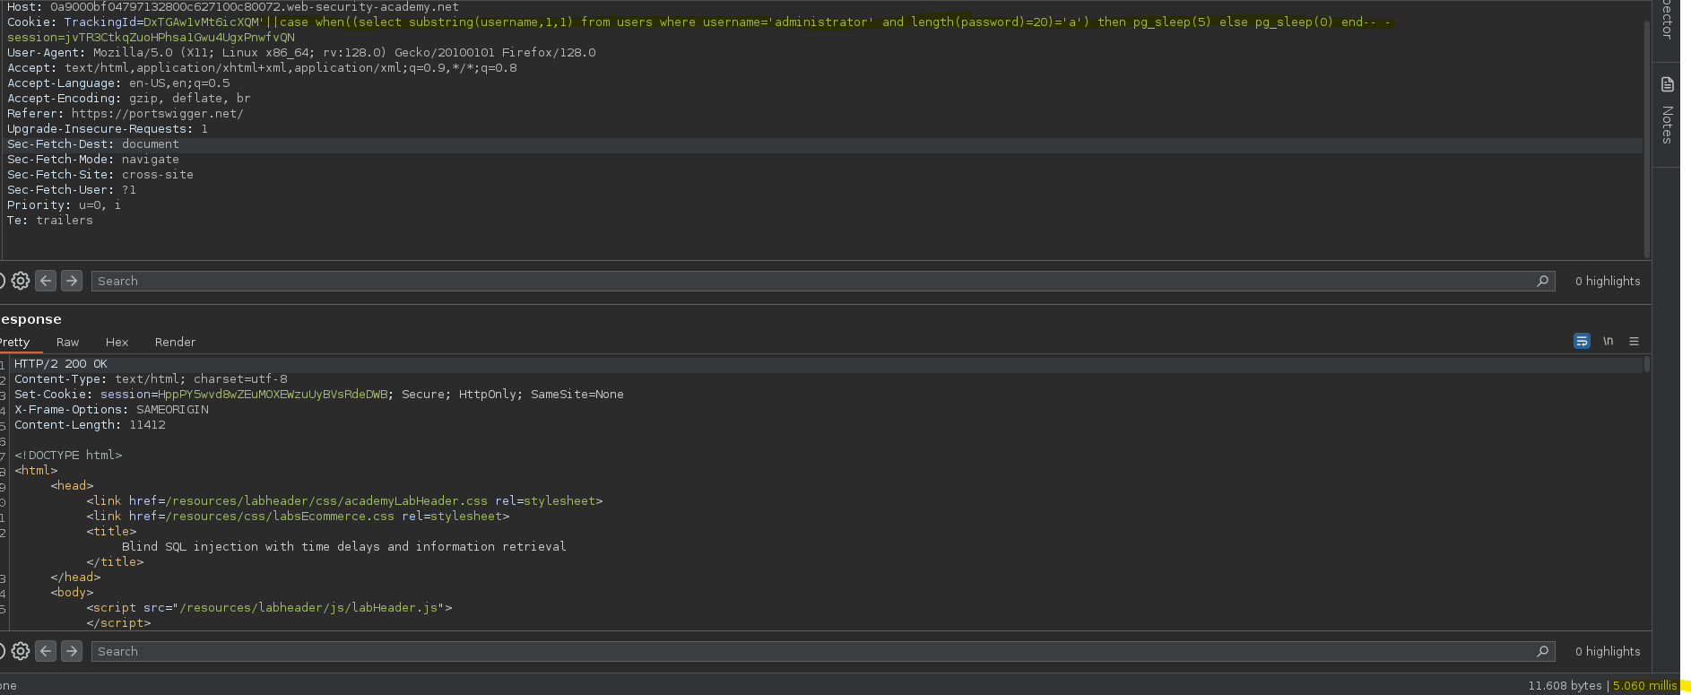Click the Accept-Encoding header line
Image resolution: width=1691 pixels, height=695 pixels.
(x=128, y=98)
